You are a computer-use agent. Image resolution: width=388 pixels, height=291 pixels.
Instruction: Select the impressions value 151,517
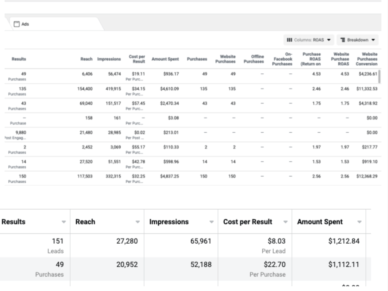[113, 103]
